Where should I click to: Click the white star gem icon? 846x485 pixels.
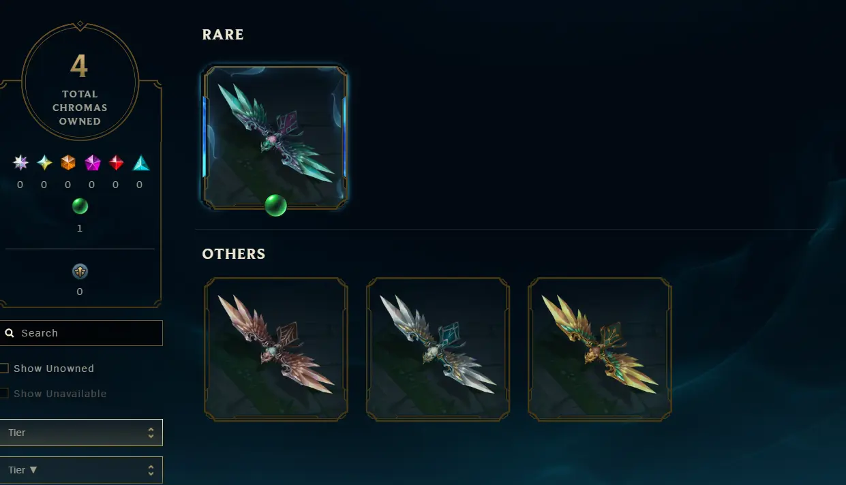point(21,163)
